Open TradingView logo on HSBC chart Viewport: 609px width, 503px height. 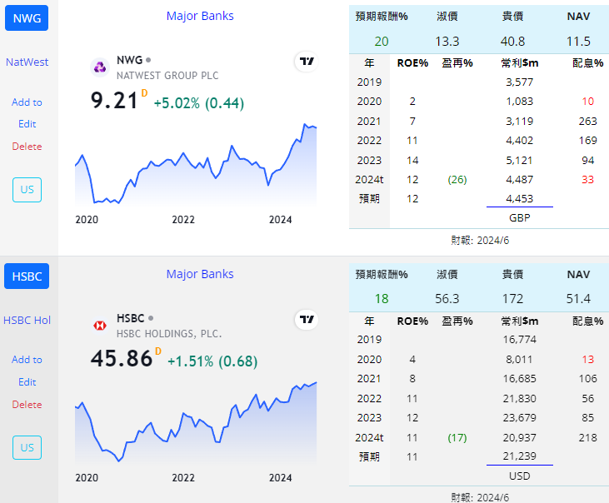[307, 320]
